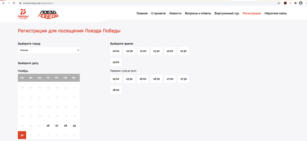Choose the 15:00 time slot
Image resolution: width=307 pixels, height=141 pixels.
point(116,79)
